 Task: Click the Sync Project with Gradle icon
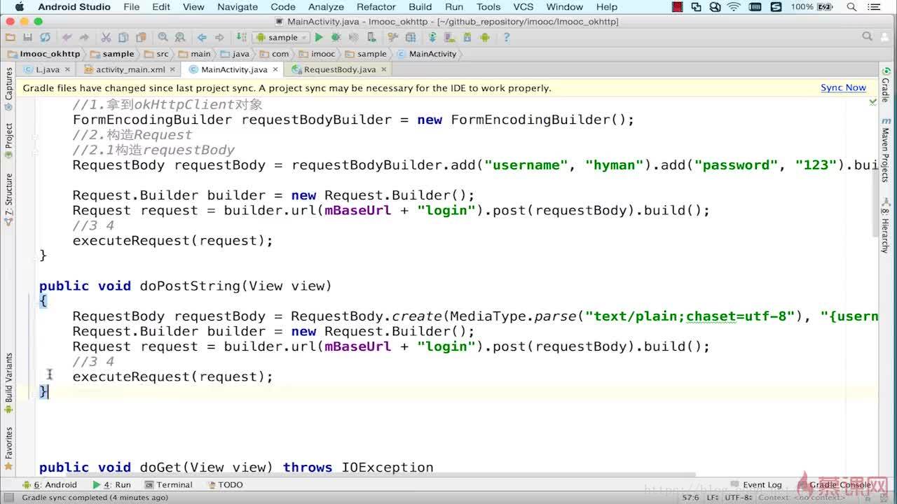point(433,37)
